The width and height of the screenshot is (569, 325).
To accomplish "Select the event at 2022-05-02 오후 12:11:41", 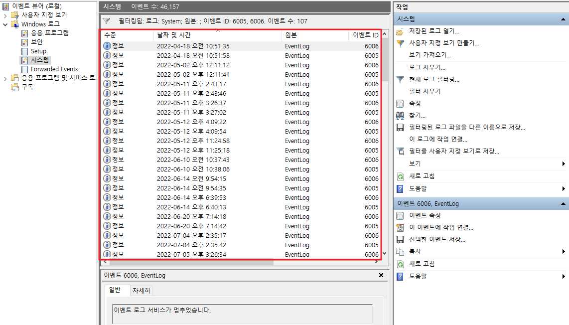I will 241,74.
